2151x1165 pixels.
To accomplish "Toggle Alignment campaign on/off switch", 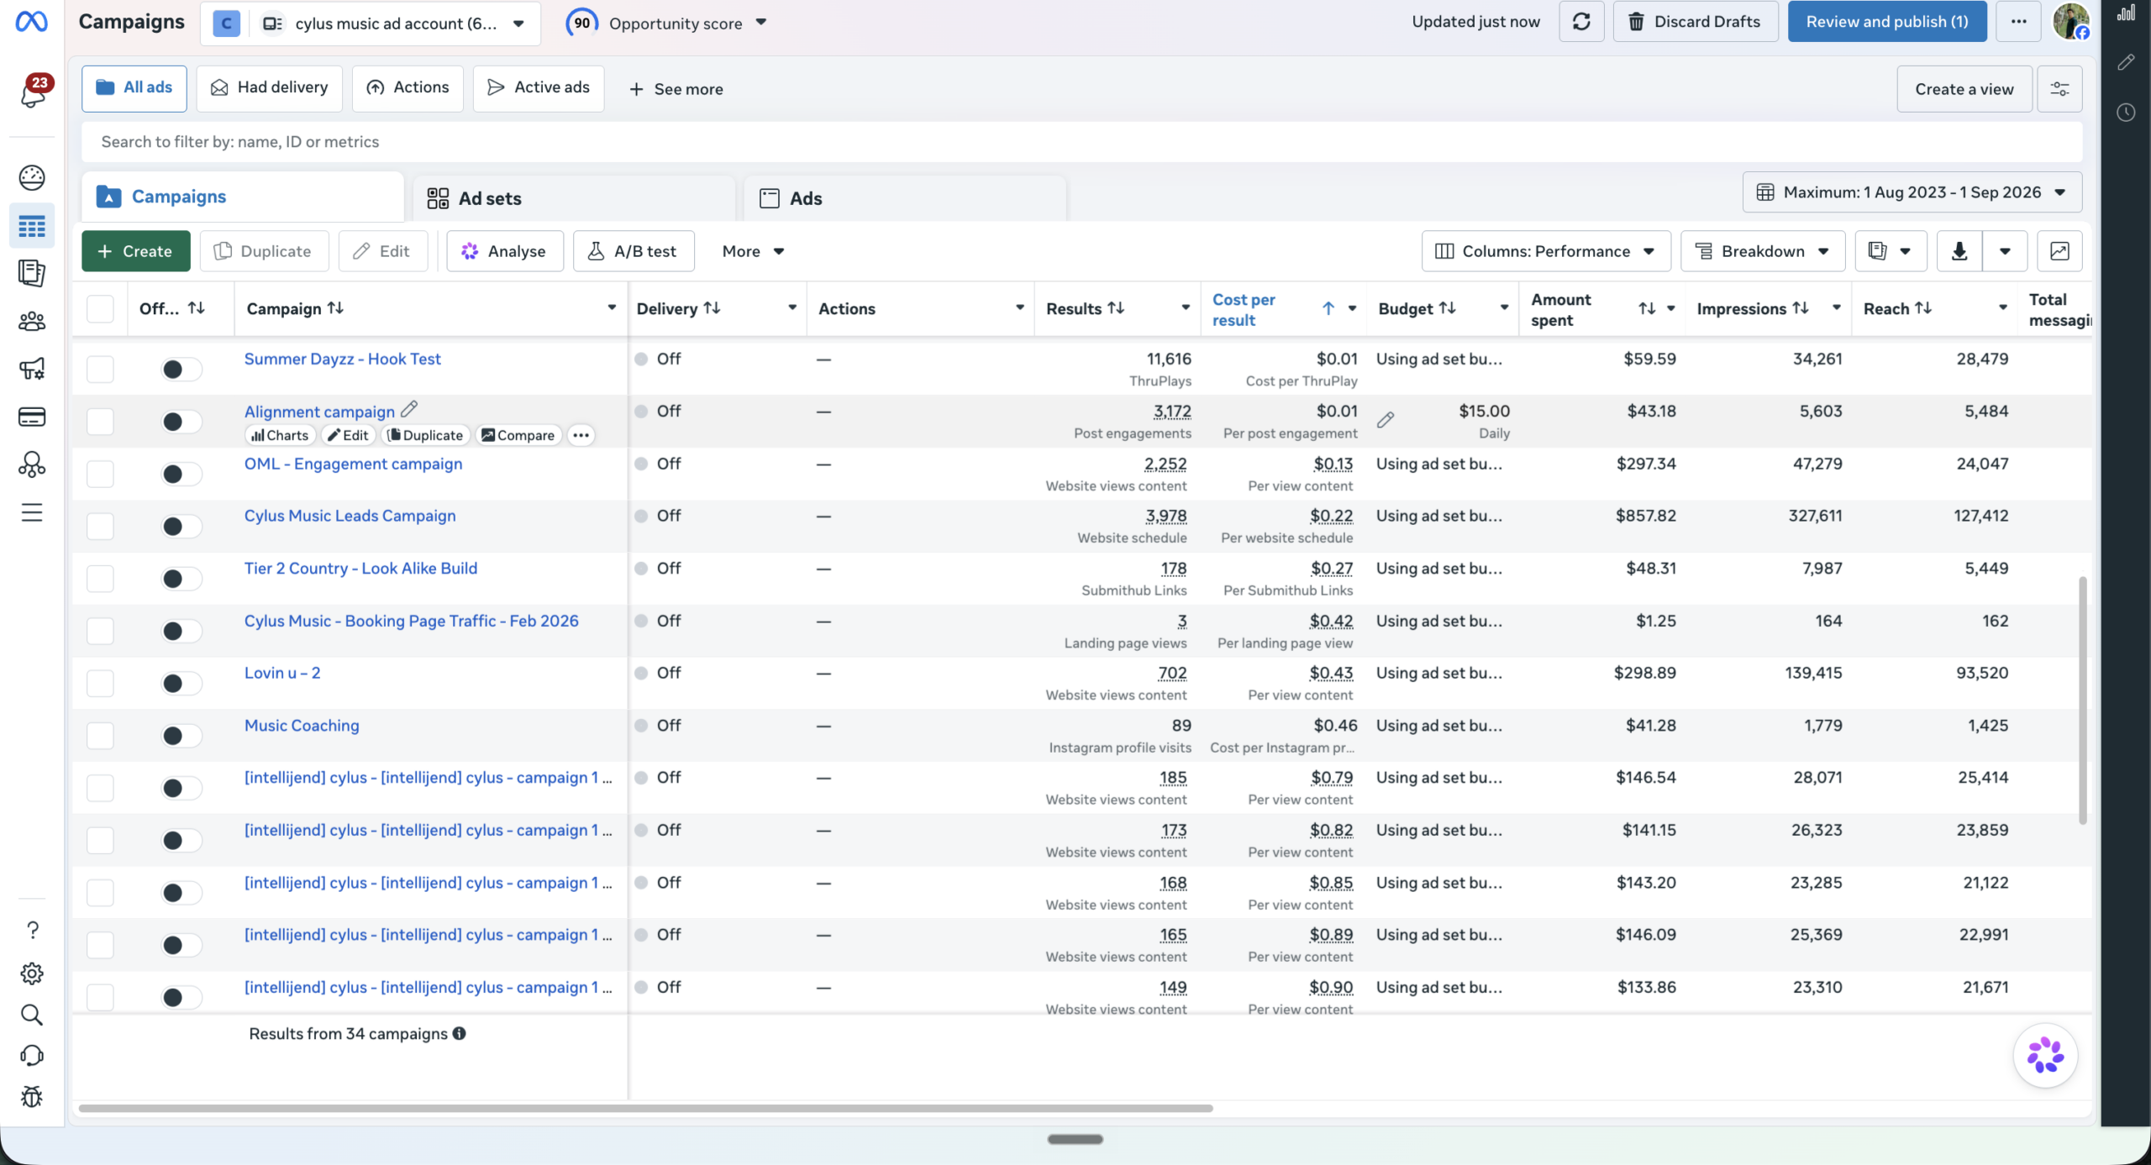I will coord(181,421).
